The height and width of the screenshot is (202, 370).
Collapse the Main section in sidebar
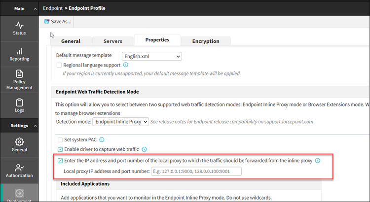[35, 8]
